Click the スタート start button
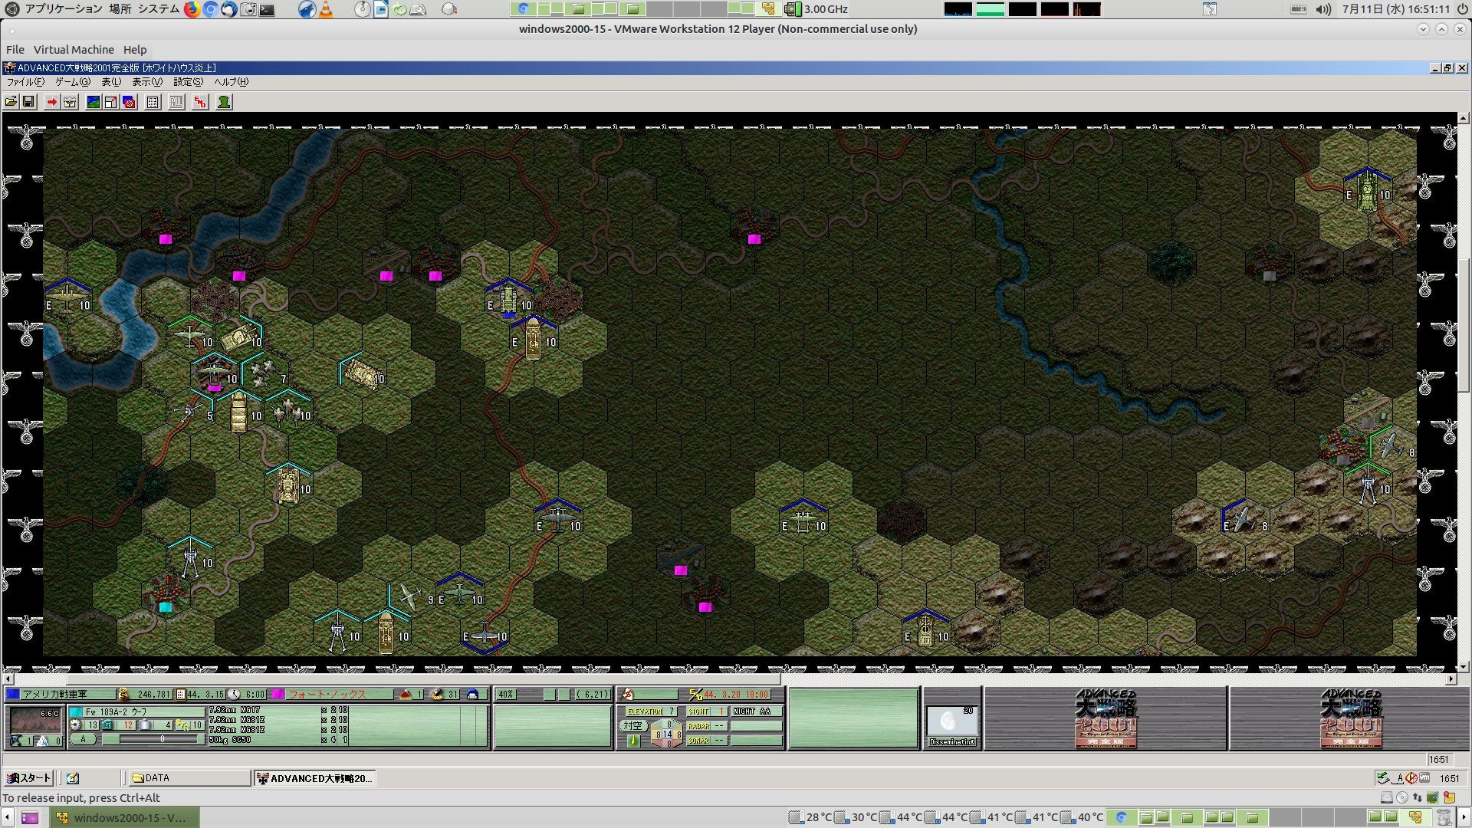 point(29,778)
